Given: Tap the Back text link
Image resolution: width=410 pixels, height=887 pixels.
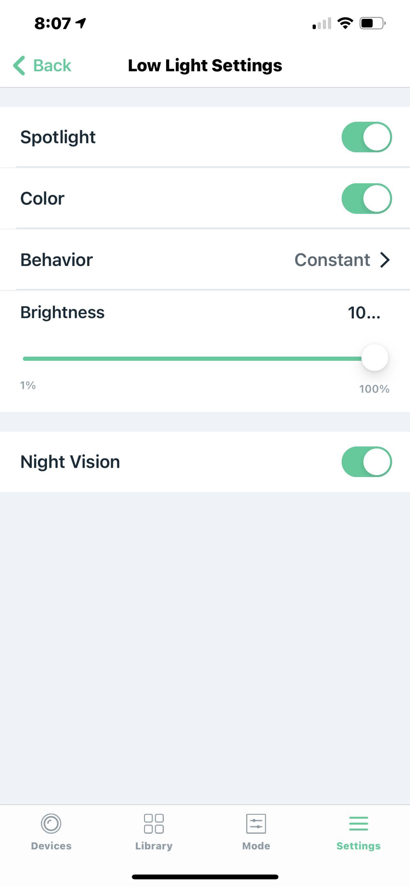Looking at the screenshot, I should pos(52,65).
